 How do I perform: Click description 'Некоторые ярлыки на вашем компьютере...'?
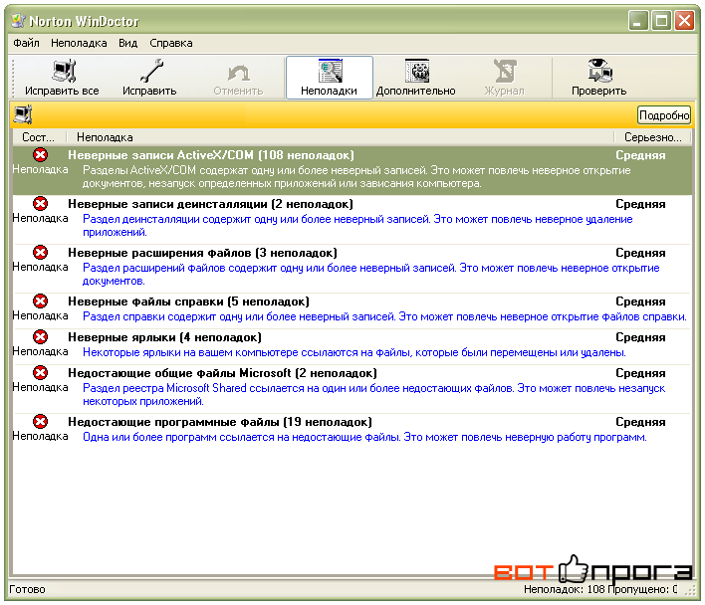pyautogui.click(x=354, y=352)
